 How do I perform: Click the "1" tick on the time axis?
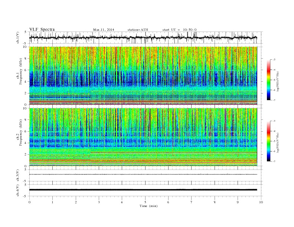coord(52,202)
